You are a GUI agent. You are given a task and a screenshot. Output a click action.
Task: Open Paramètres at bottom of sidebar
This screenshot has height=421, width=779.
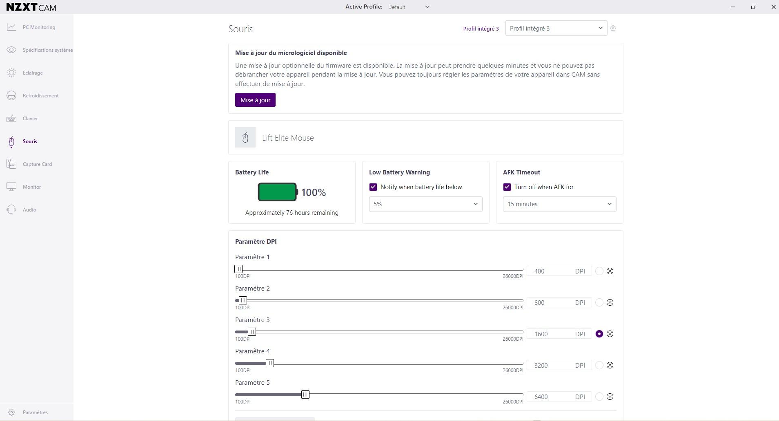click(35, 412)
